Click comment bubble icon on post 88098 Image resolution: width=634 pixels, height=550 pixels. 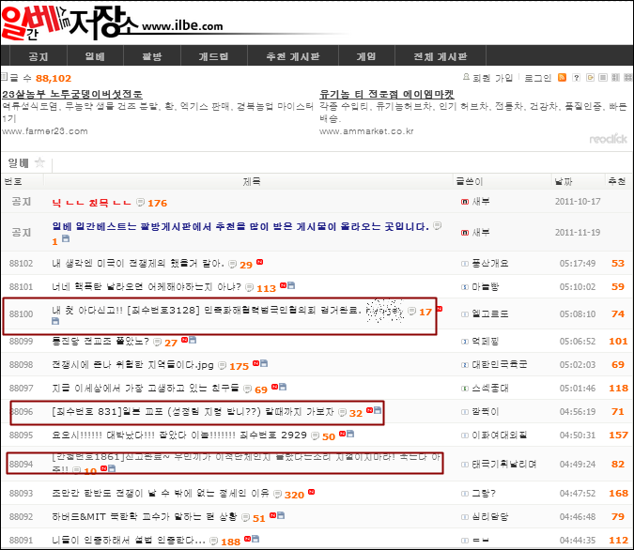(222, 365)
